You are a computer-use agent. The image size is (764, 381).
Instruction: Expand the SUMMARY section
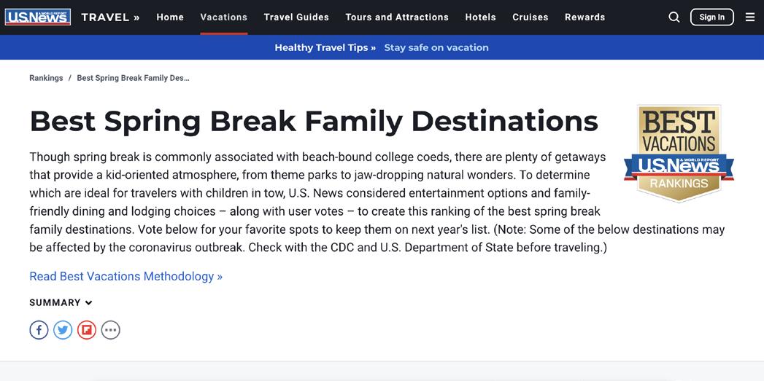point(61,302)
